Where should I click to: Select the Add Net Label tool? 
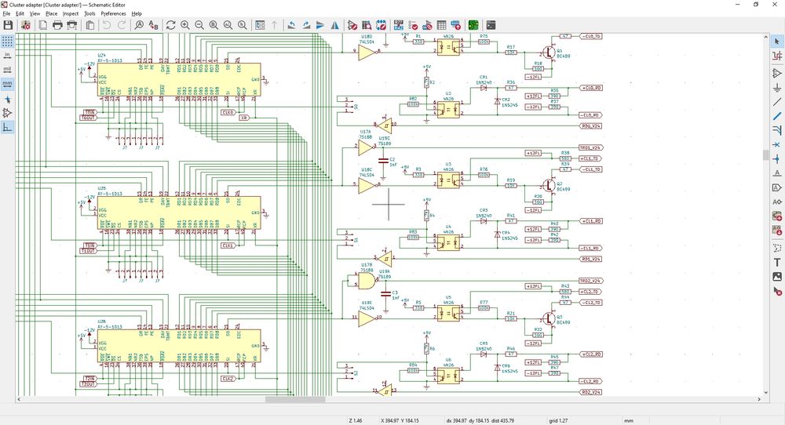point(777,173)
